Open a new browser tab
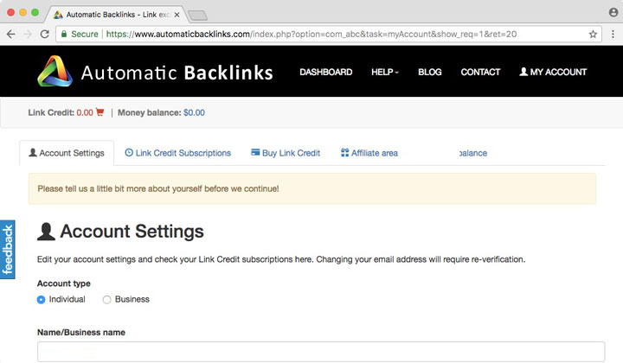 (x=197, y=16)
